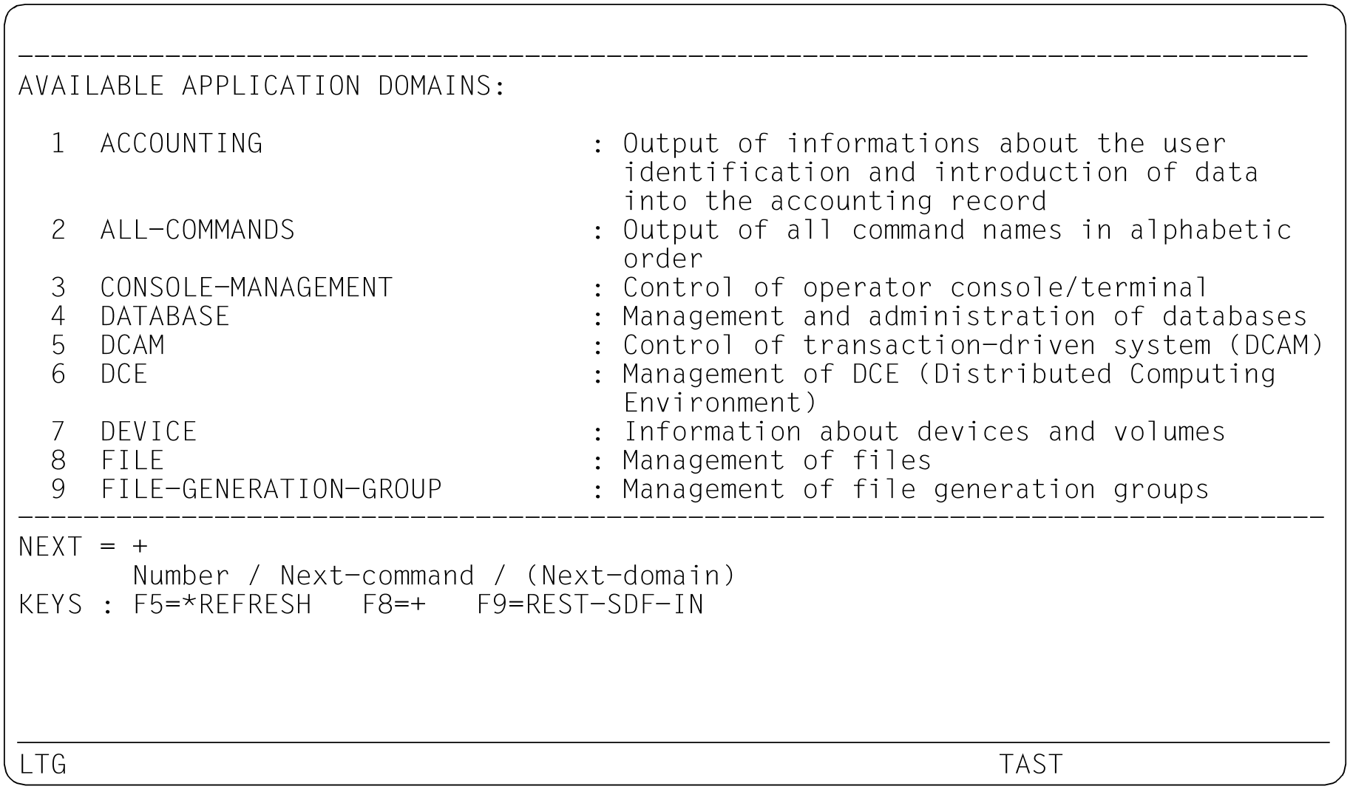Click the LTG status indicator
1350x789 pixels.
(43, 764)
